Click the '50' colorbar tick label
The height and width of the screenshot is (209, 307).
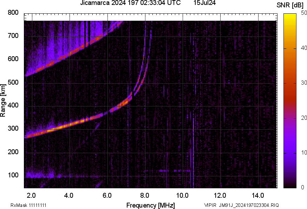(x=304, y=13)
